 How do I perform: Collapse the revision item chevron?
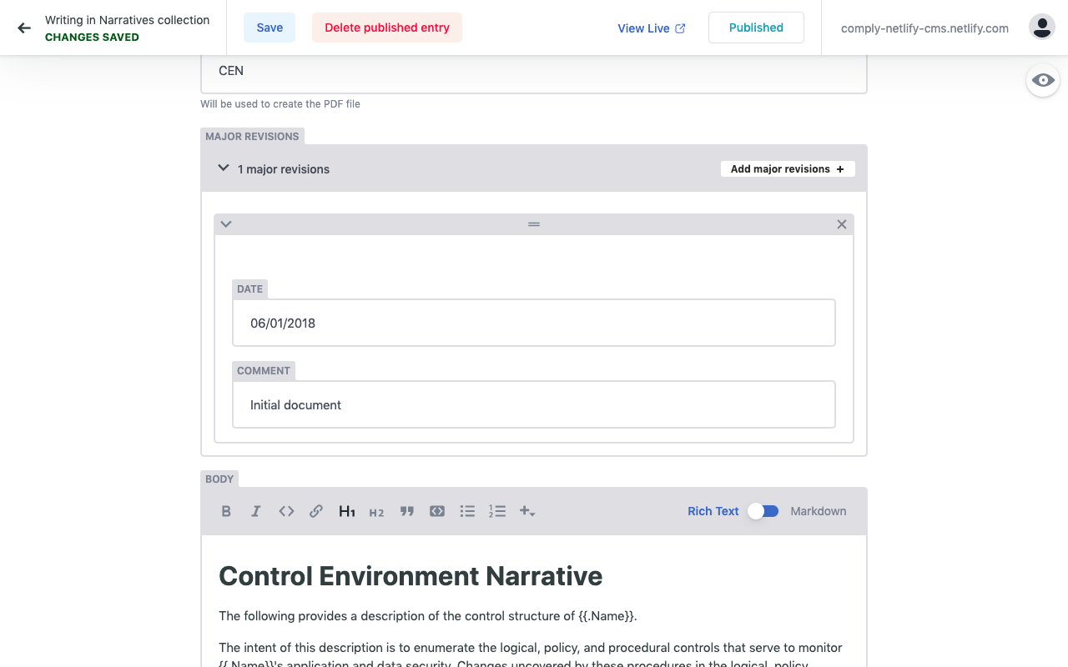(x=226, y=224)
